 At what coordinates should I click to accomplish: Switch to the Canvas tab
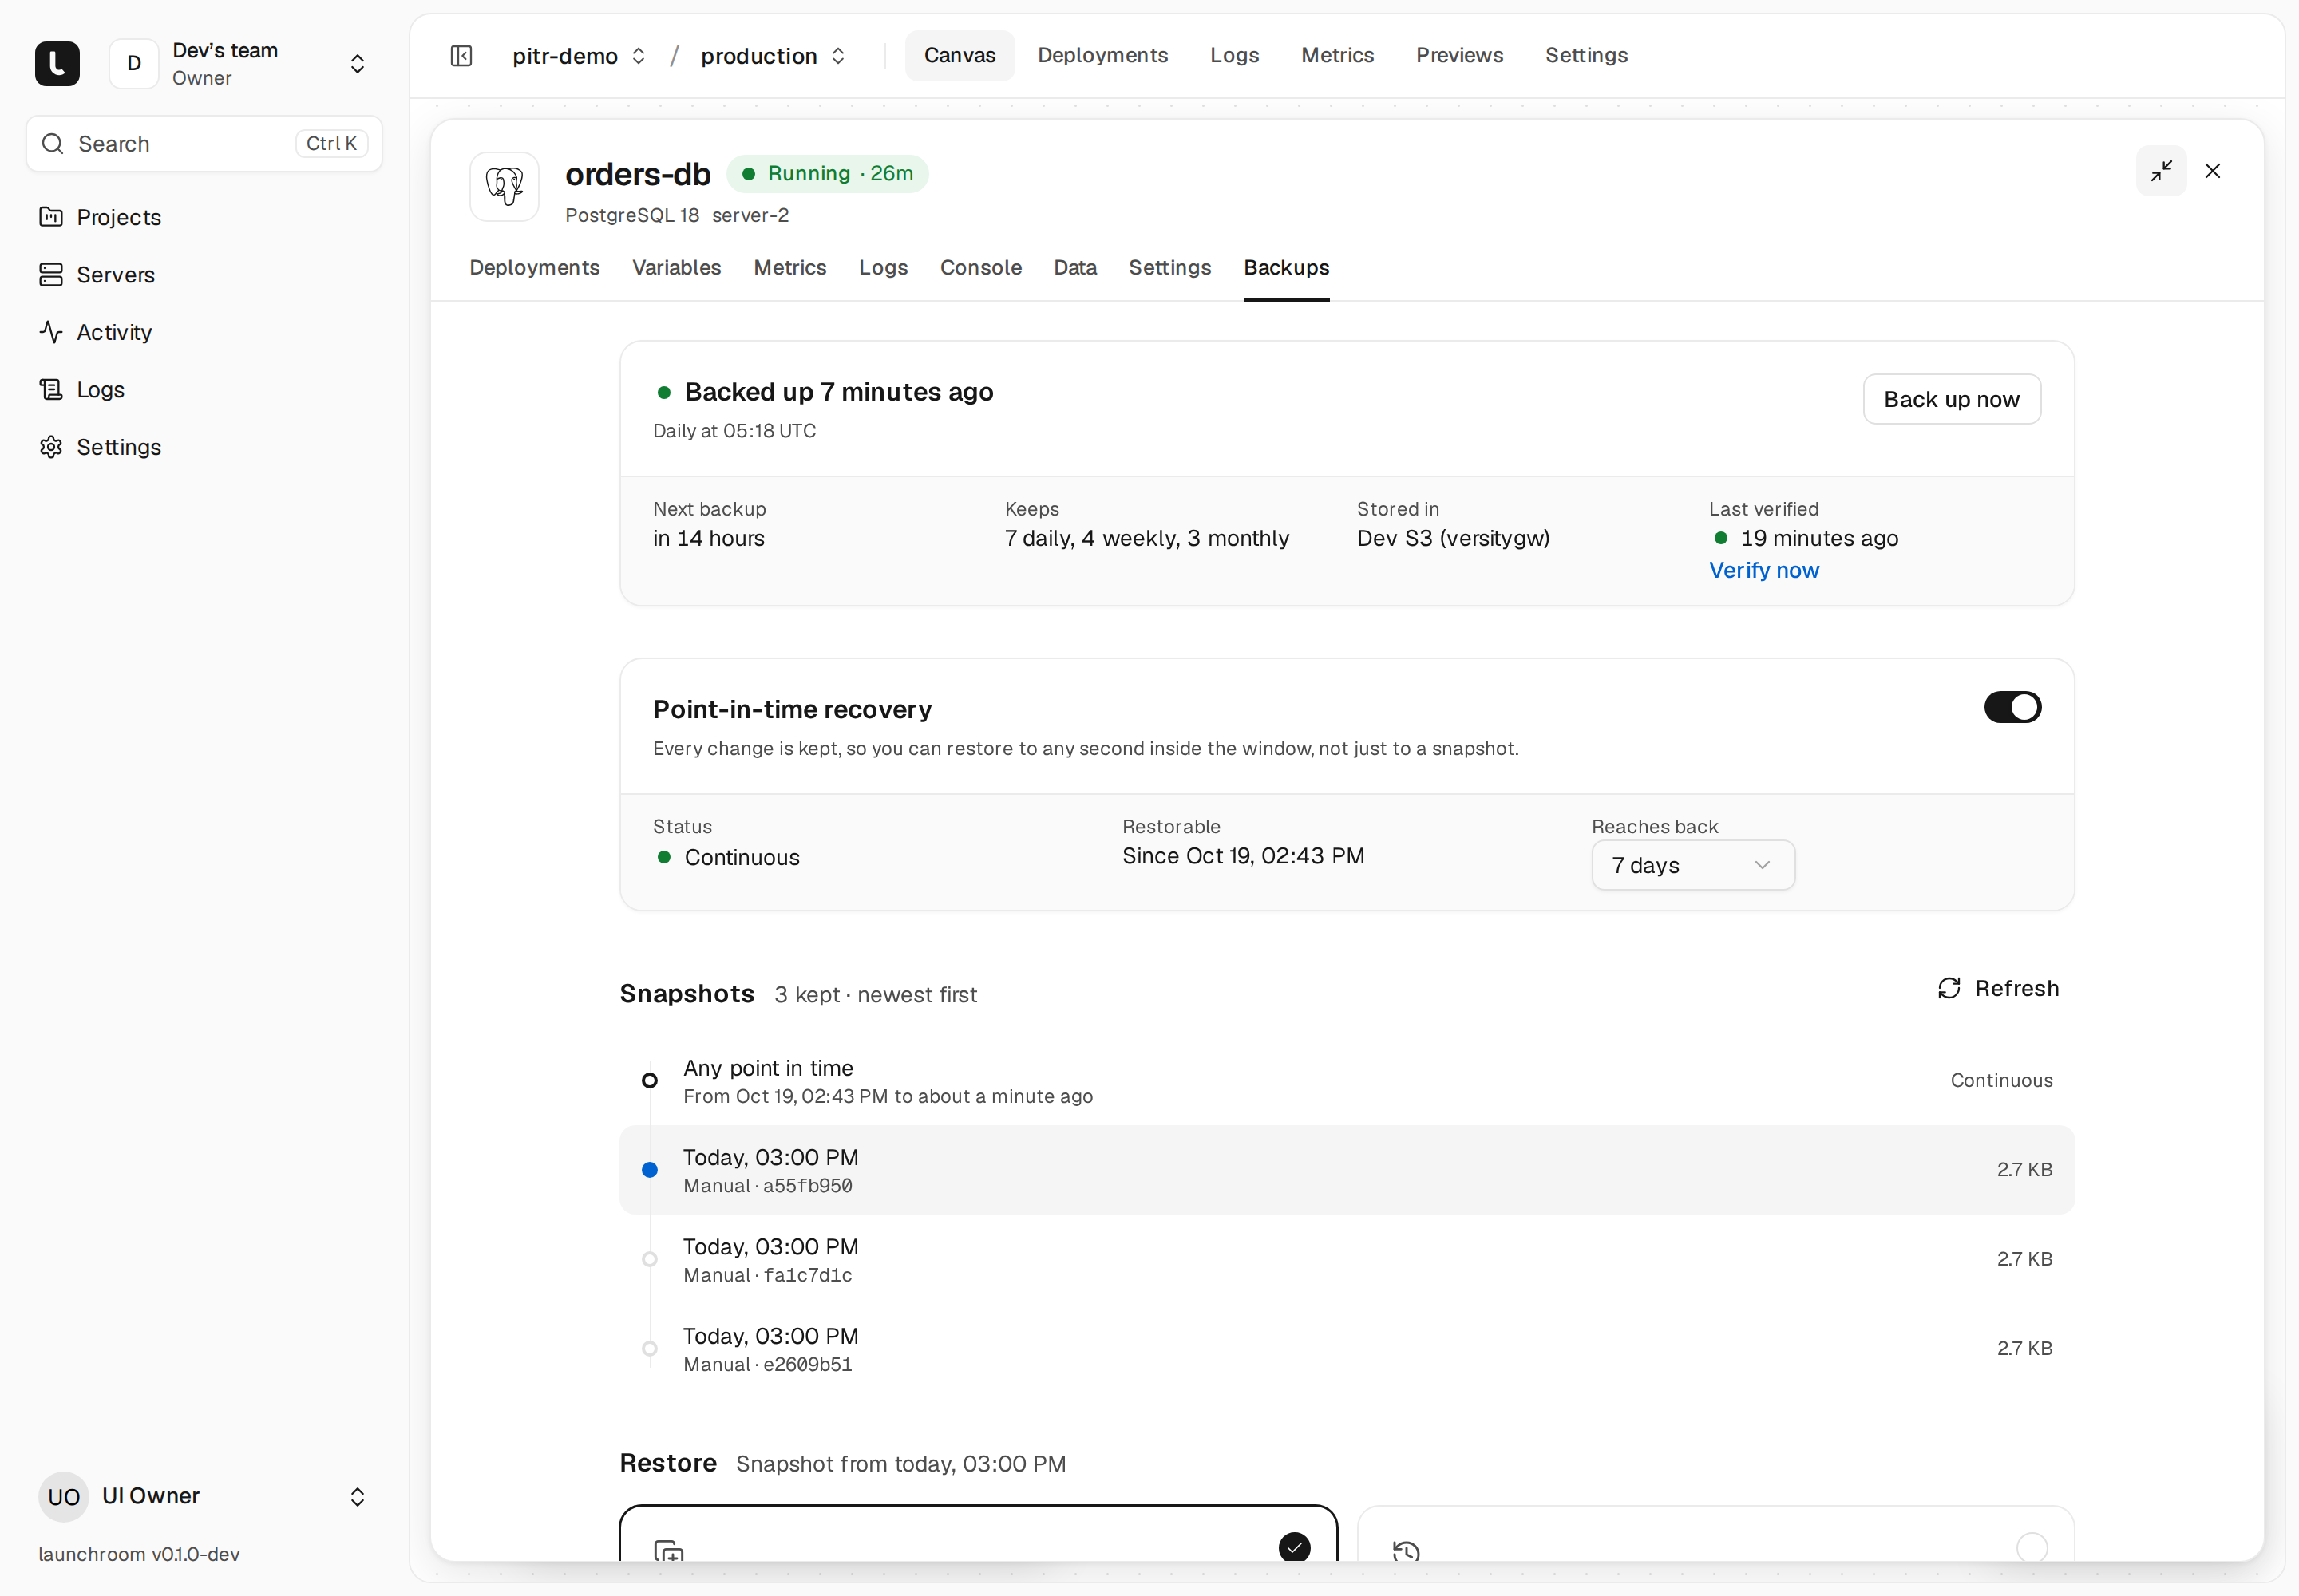pyautogui.click(x=960, y=55)
